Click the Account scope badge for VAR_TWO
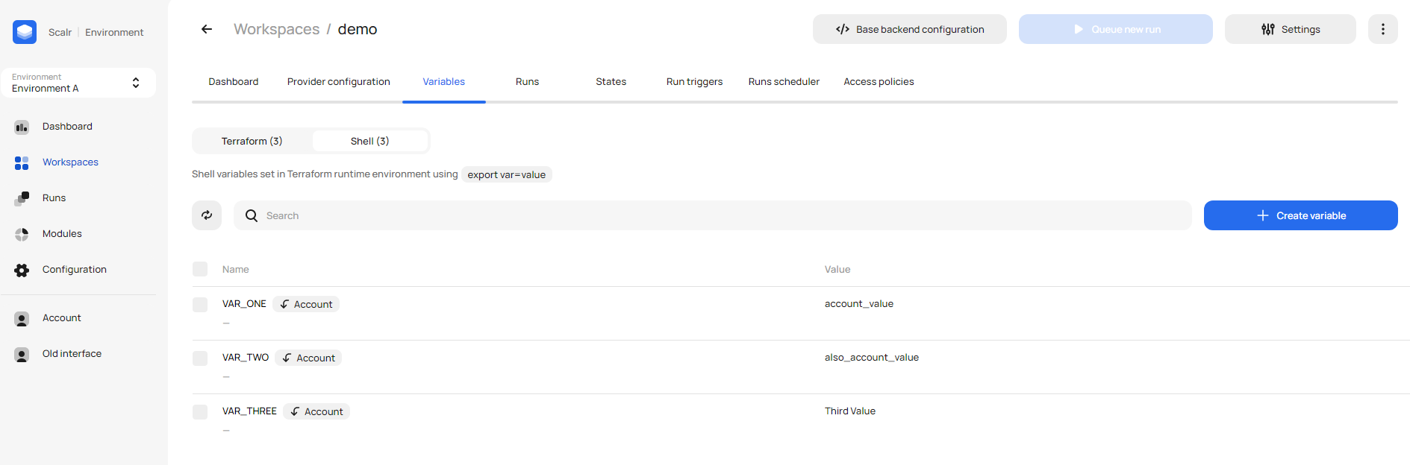The width and height of the screenshot is (1410, 465). [x=308, y=358]
